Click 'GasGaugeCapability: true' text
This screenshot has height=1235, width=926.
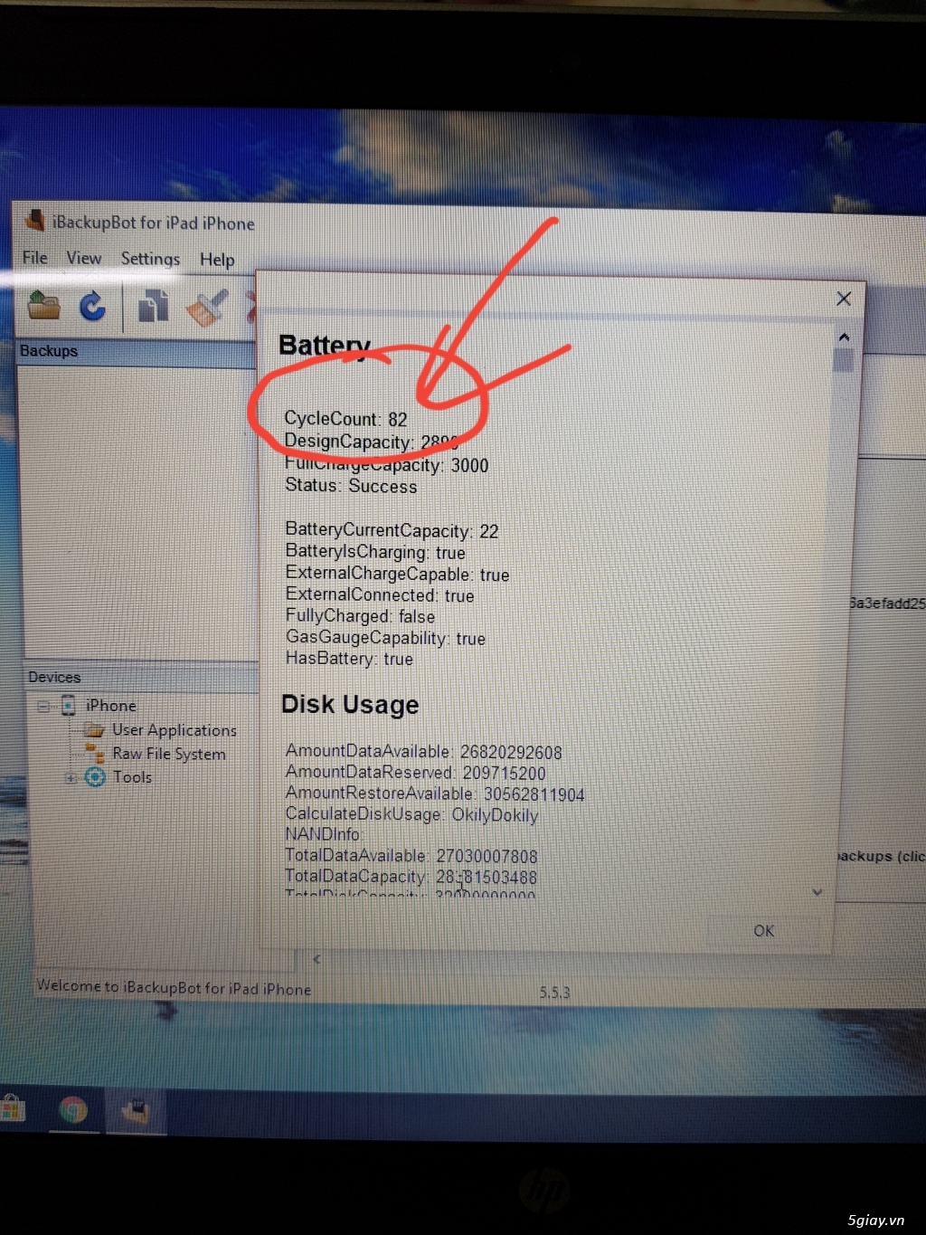(x=385, y=638)
